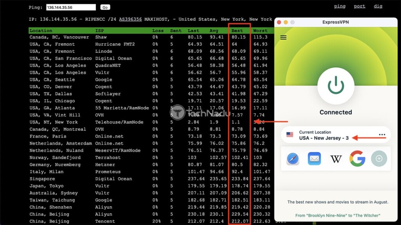Click the Last column header
401x225 pixels.
193,31
